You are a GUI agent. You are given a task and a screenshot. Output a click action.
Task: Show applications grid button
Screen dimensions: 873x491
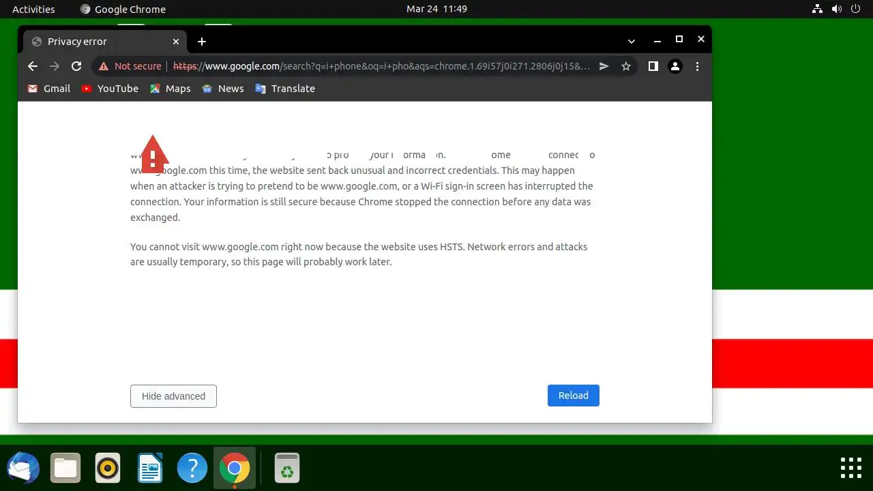[850, 468]
